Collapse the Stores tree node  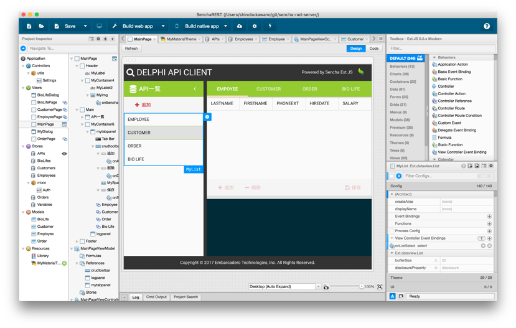[23, 146]
